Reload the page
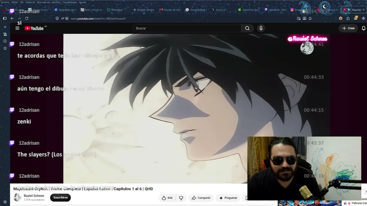Image resolution: width=367 pixels, height=206 pixels. (x=27, y=18)
